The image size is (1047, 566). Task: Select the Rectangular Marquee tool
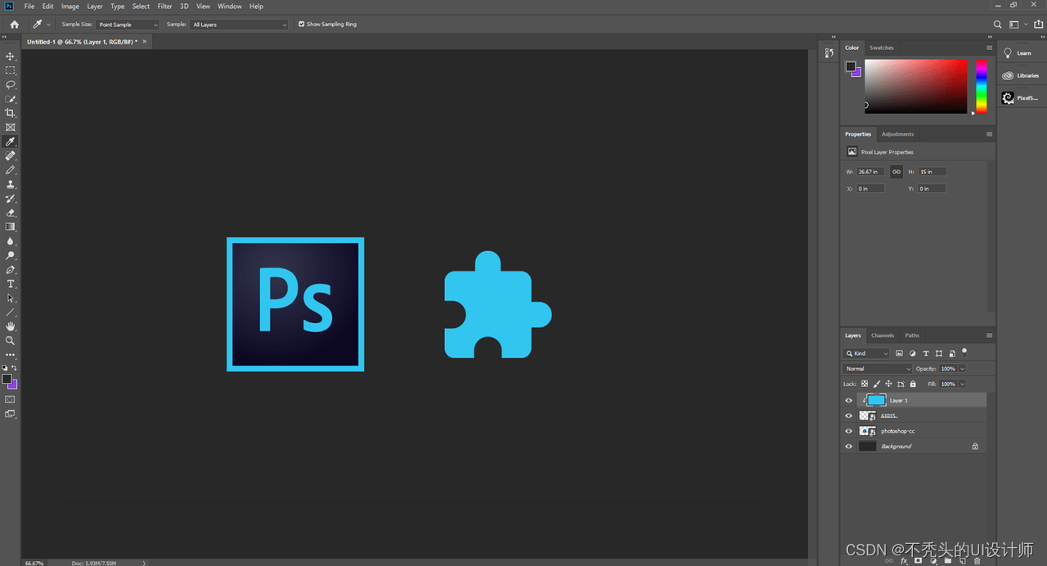click(11, 70)
